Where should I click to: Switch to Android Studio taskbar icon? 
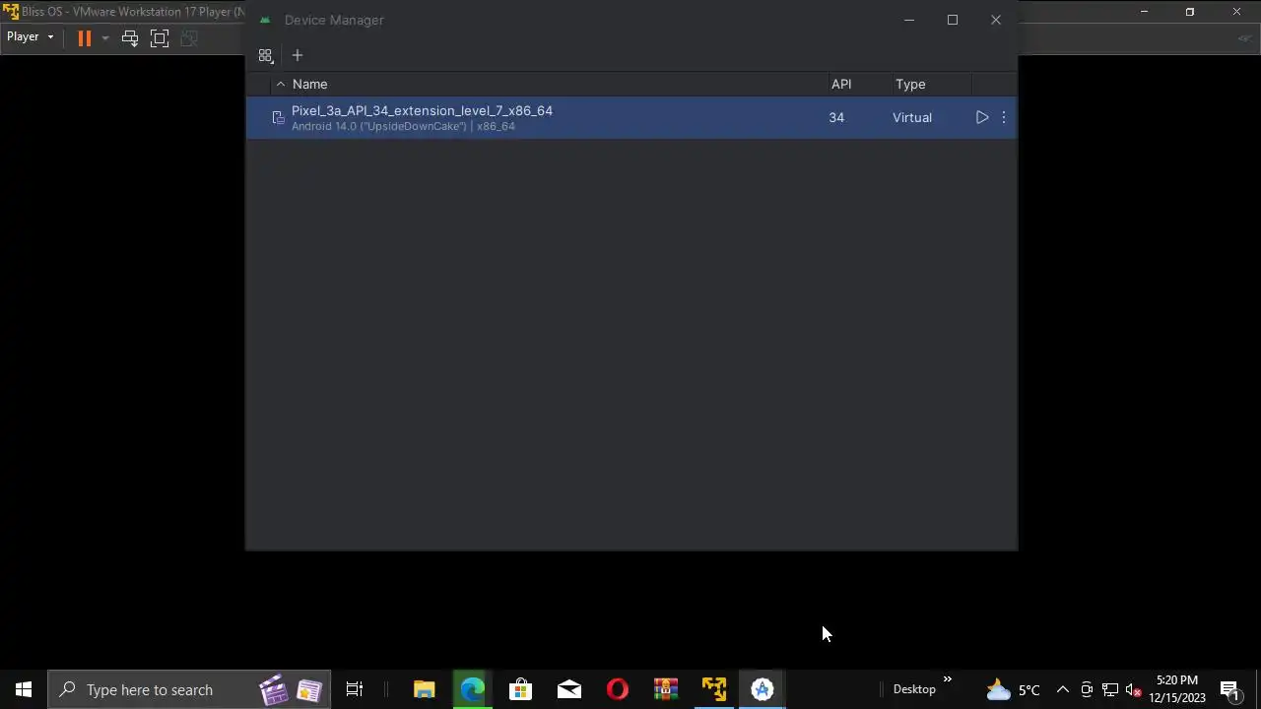[x=763, y=689]
